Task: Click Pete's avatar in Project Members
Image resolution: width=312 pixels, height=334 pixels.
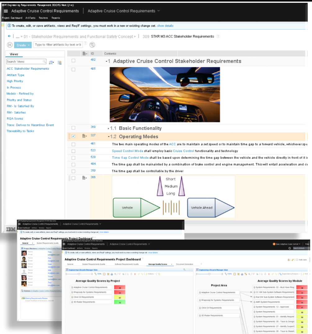Action: [24, 253]
